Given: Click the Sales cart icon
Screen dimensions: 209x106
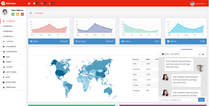Looking at the screenshot, I should pos(31,41).
